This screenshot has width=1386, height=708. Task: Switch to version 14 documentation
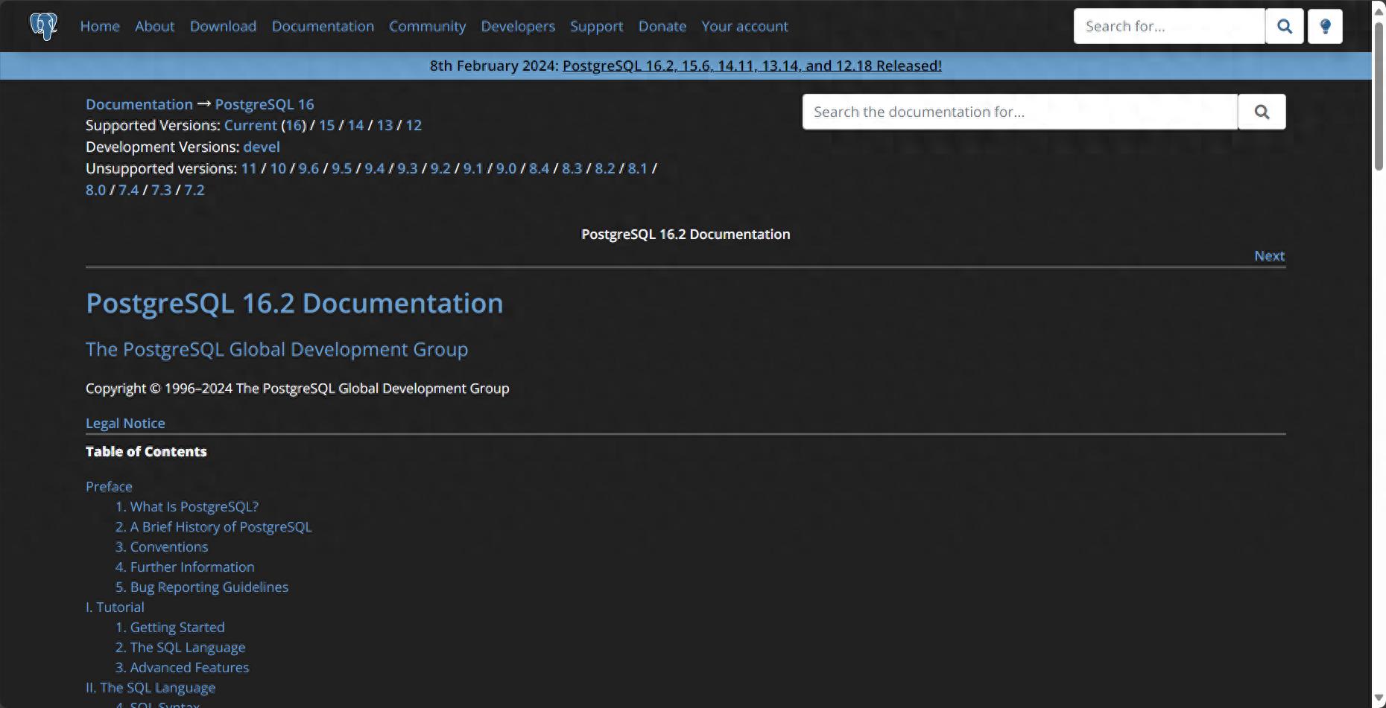(x=355, y=125)
